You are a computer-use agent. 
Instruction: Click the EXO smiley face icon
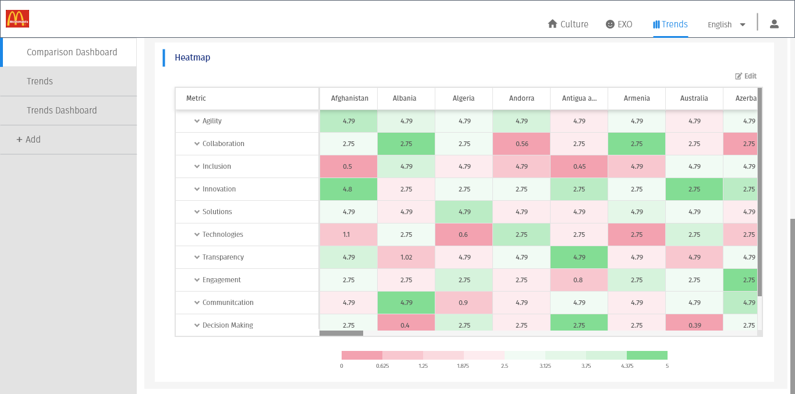(x=610, y=24)
